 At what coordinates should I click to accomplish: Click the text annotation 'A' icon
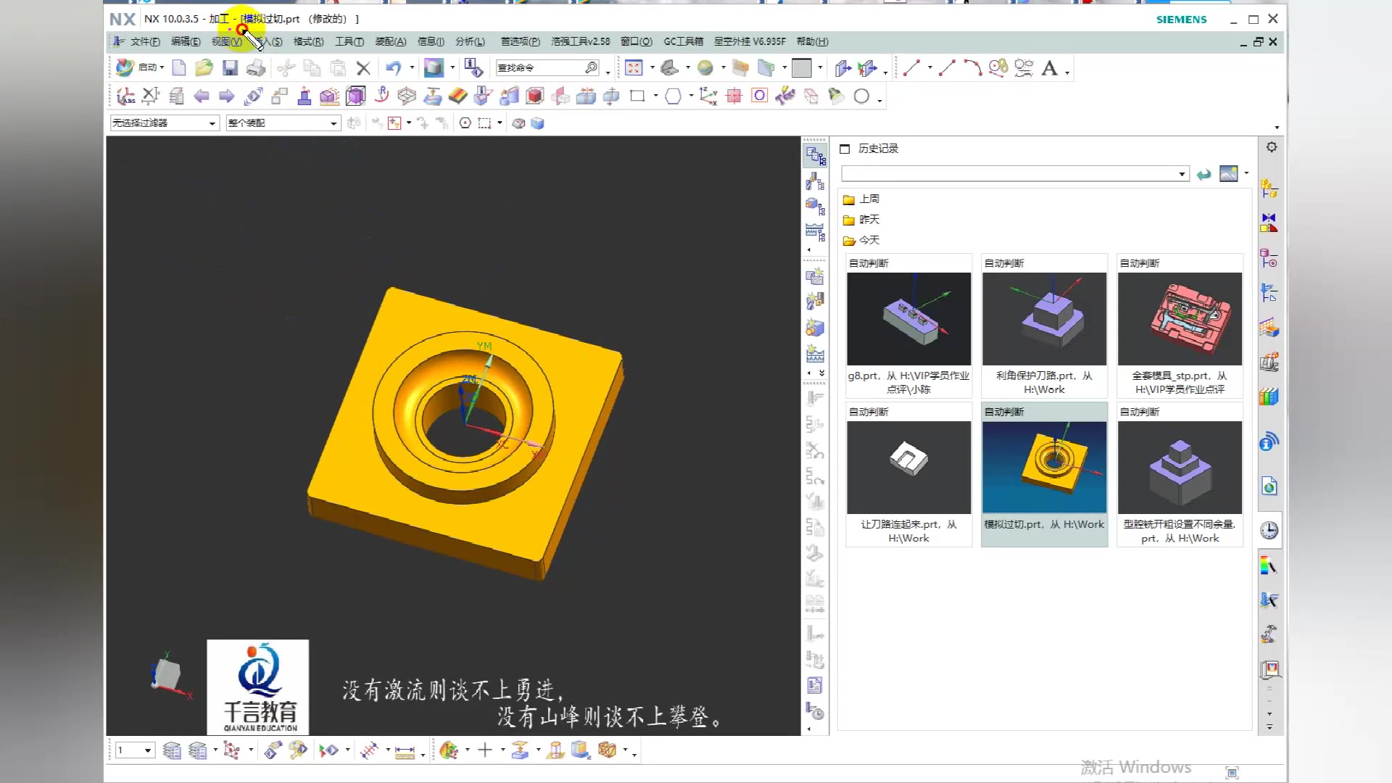click(x=1049, y=68)
